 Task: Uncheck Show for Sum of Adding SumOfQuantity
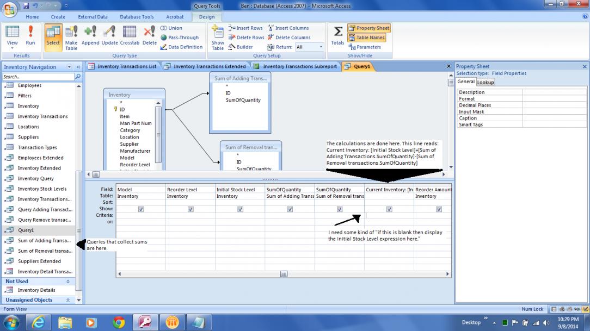coord(290,209)
